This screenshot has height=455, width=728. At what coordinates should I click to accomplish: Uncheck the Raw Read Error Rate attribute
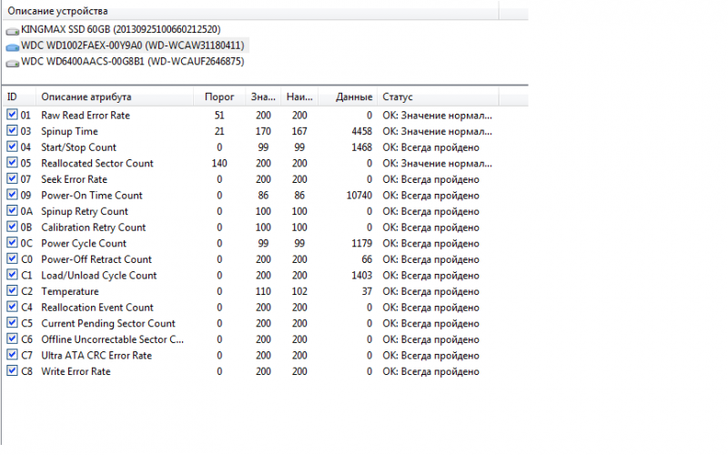click(12, 116)
